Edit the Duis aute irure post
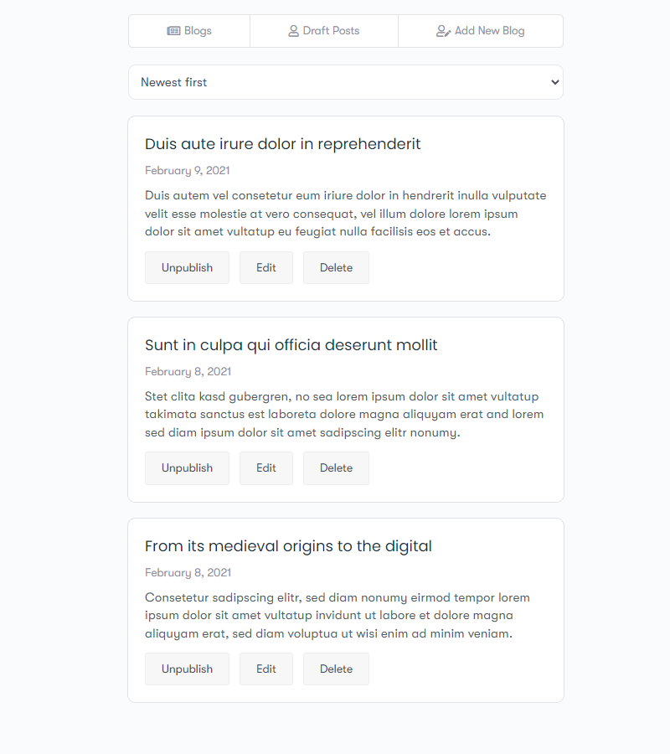This screenshot has height=754, width=670. [x=266, y=268]
